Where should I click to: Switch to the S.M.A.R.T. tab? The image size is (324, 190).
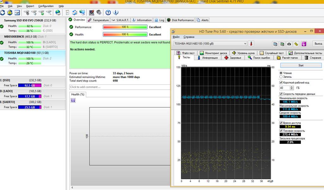[x=120, y=20]
